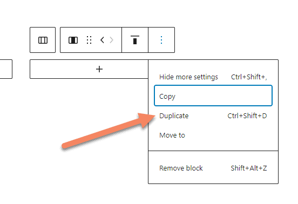This screenshot has width=298, height=204.
Task: Click the orange arrow annotation
Action: (x=109, y=131)
